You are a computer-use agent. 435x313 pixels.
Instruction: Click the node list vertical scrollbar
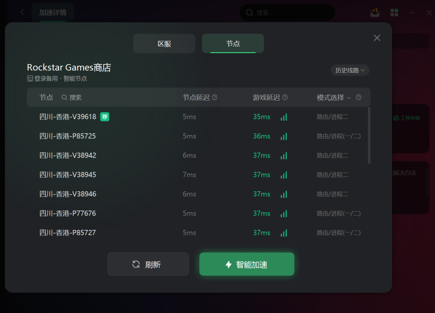click(x=369, y=135)
